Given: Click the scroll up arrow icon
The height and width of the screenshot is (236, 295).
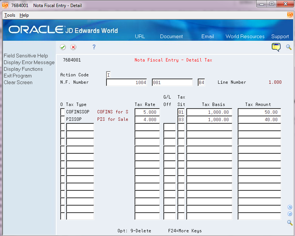Looking at the screenshot, I should (290, 207).
